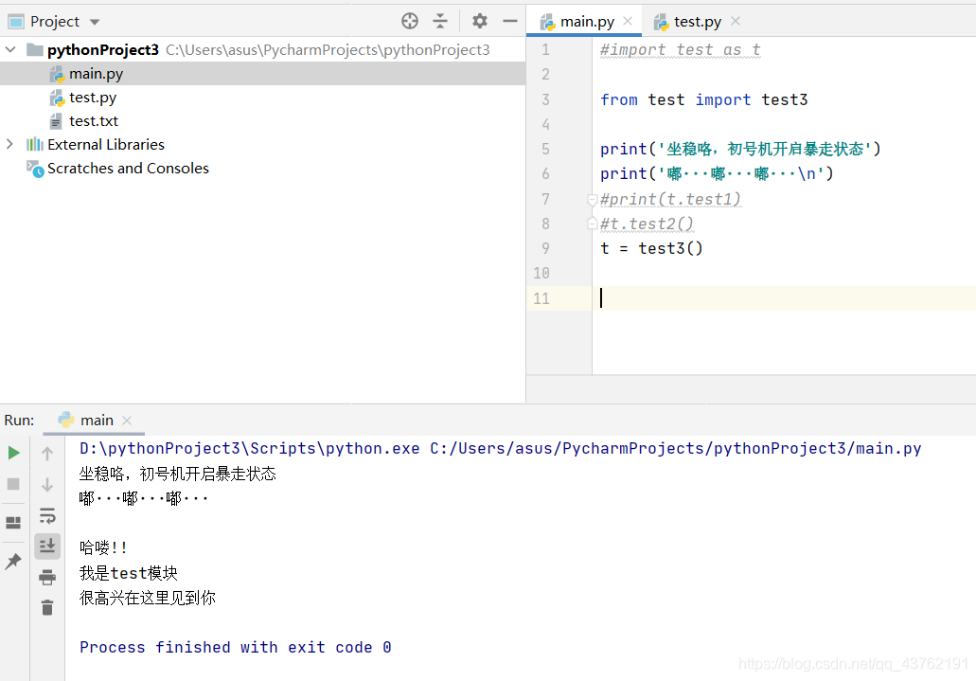976x681 pixels.
Task: Collapse the pythonProject3 folder node
Action: tap(10, 49)
